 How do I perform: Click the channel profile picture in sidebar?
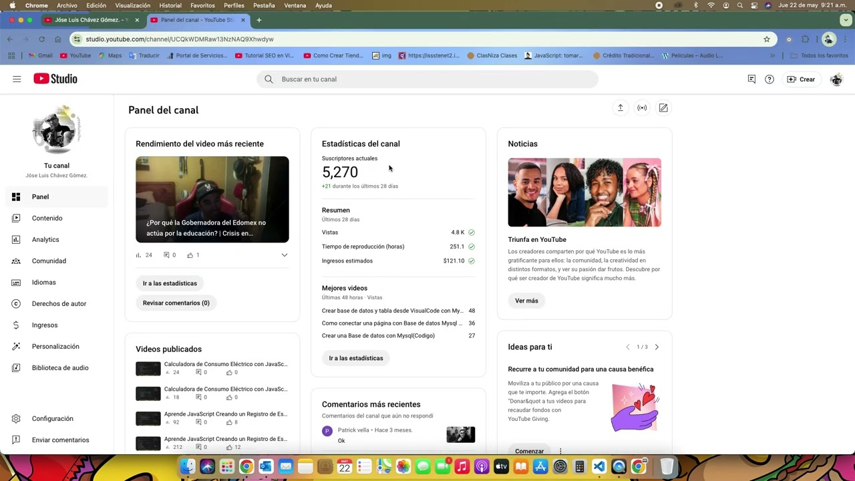tap(57, 130)
